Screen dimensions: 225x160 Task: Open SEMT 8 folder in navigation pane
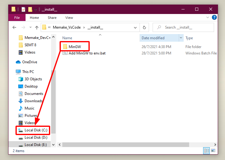coord(28,45)
